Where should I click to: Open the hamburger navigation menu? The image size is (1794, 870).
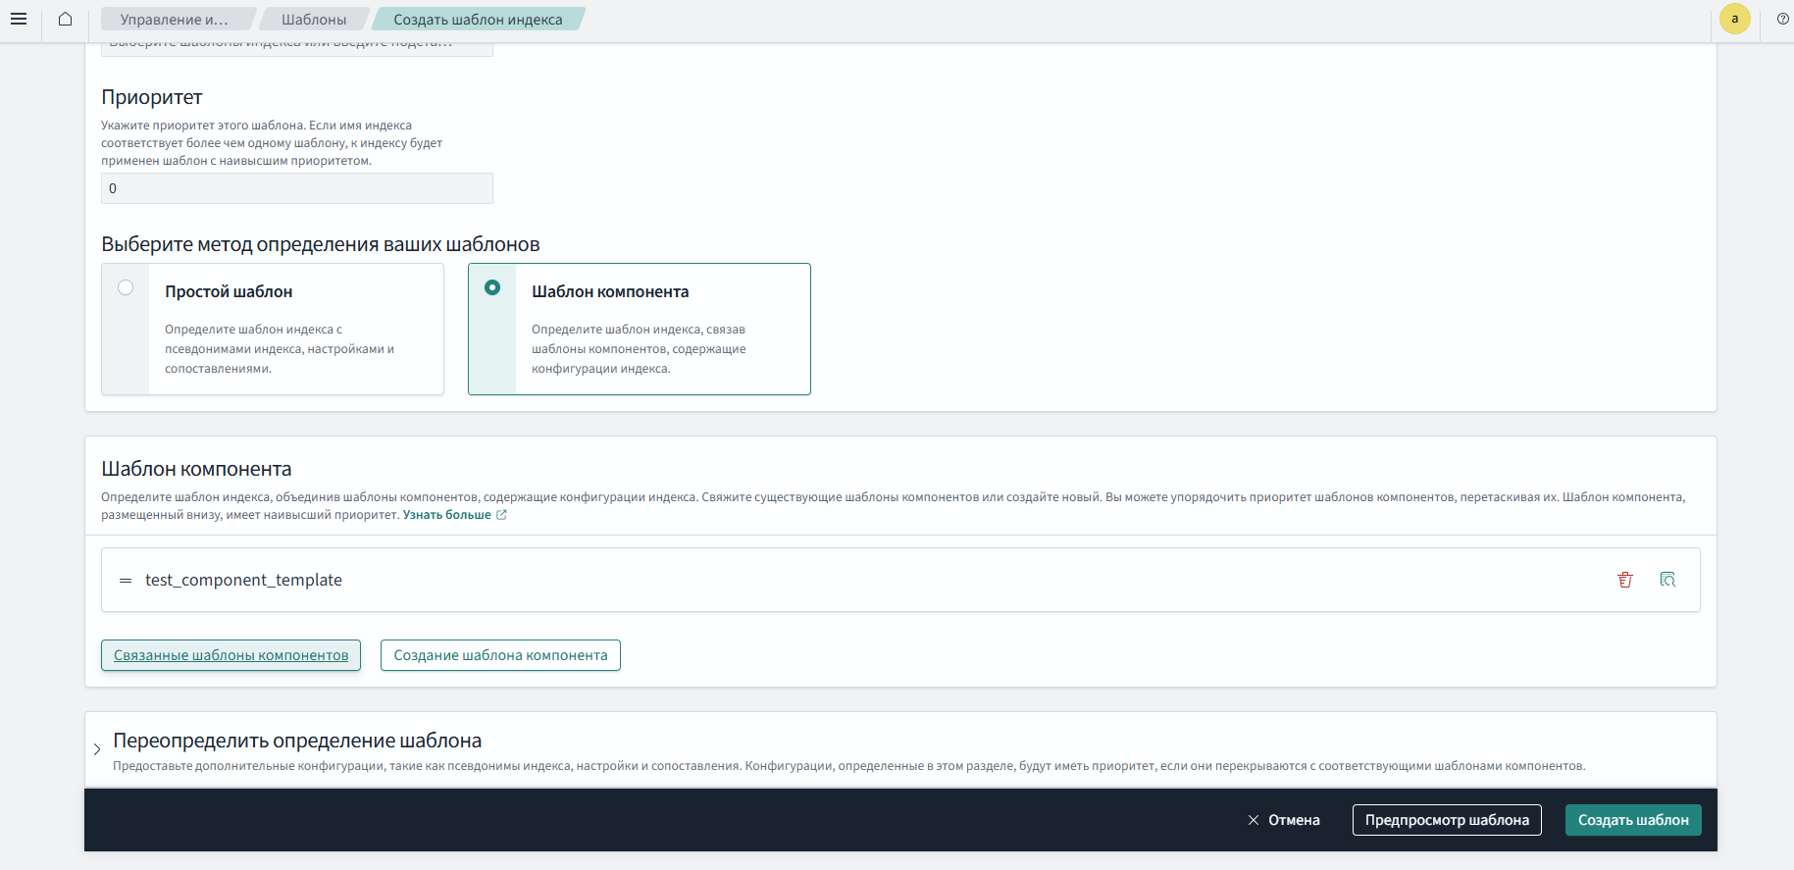(x=19, y=19)
